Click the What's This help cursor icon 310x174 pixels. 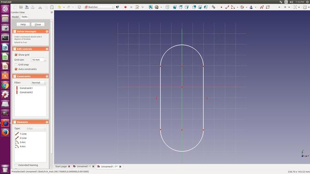118,7
